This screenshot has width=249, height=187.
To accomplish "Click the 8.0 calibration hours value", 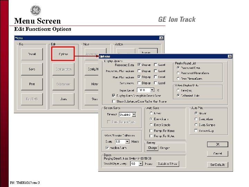I will [x=120, y=142].
